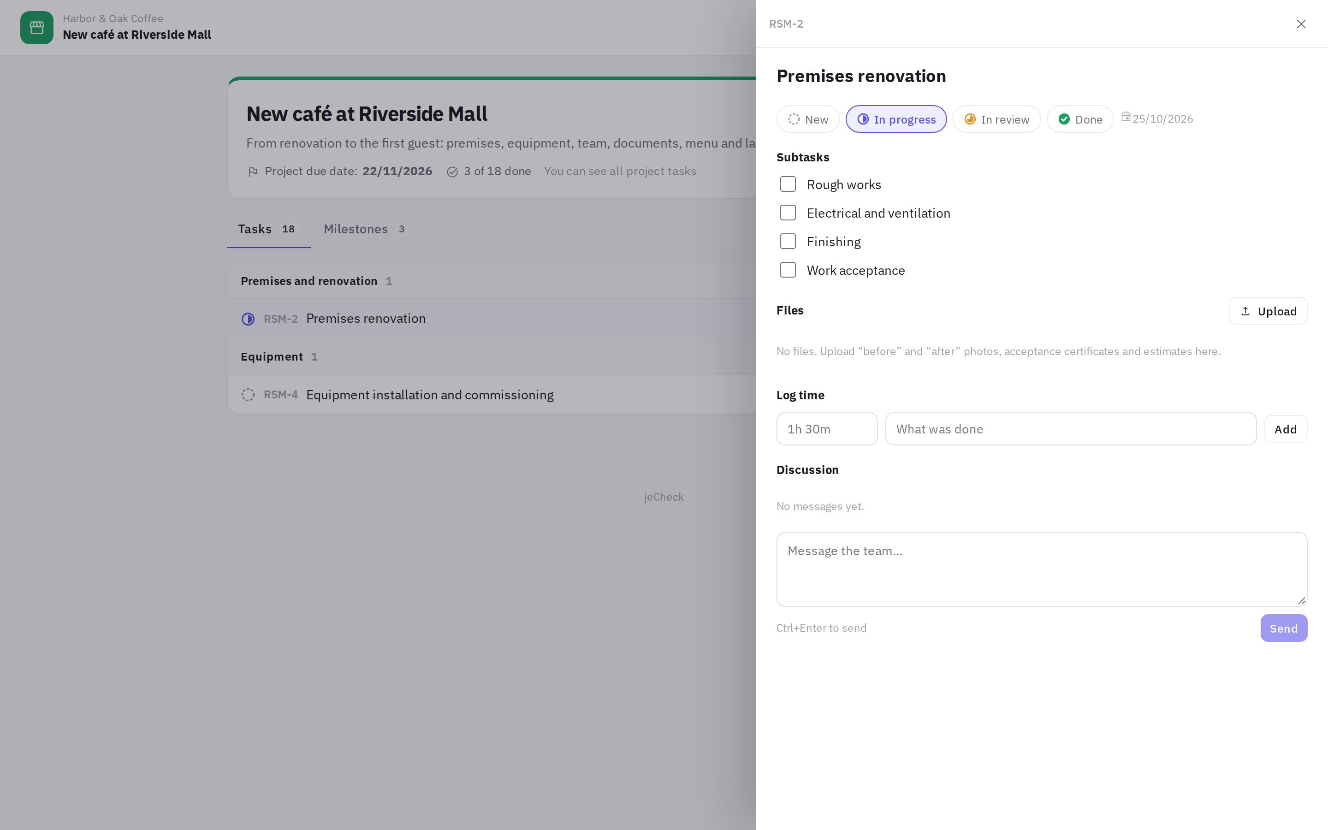Screen dimensions: 1328x830
Task: Tick the Electrical and ventilation subtask
Action: (x=788, y=213)
